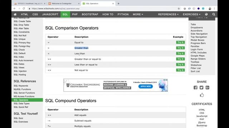This screenshot has height=128, width=229.
Task: Click the globe translate icon
Action: [206, 14]
